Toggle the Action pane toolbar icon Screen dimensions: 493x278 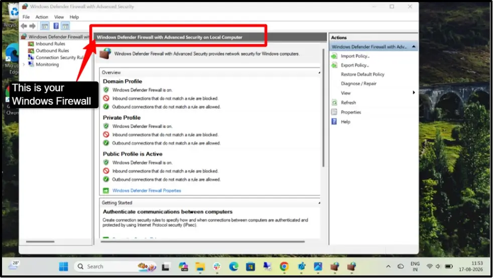65,26
